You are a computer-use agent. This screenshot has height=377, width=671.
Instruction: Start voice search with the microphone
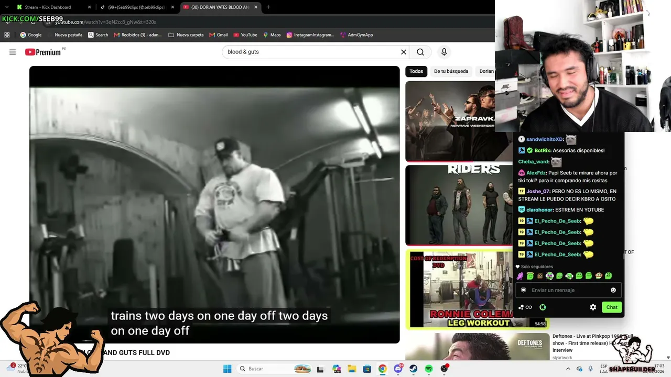[444, 52]
